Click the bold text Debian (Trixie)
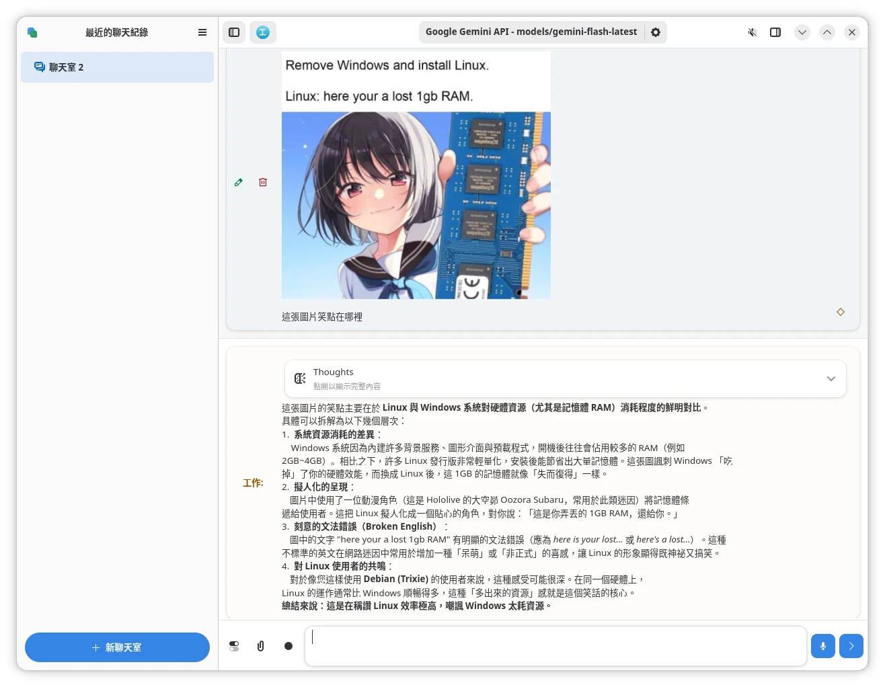Viewport: 885px width, 687px height. pyautogui.click(x=396, y=579)
